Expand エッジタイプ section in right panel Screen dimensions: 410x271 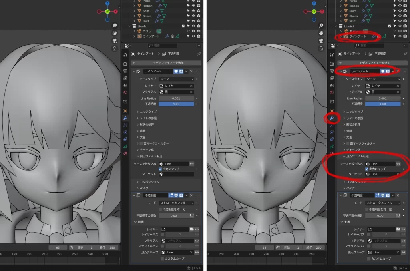354,112
